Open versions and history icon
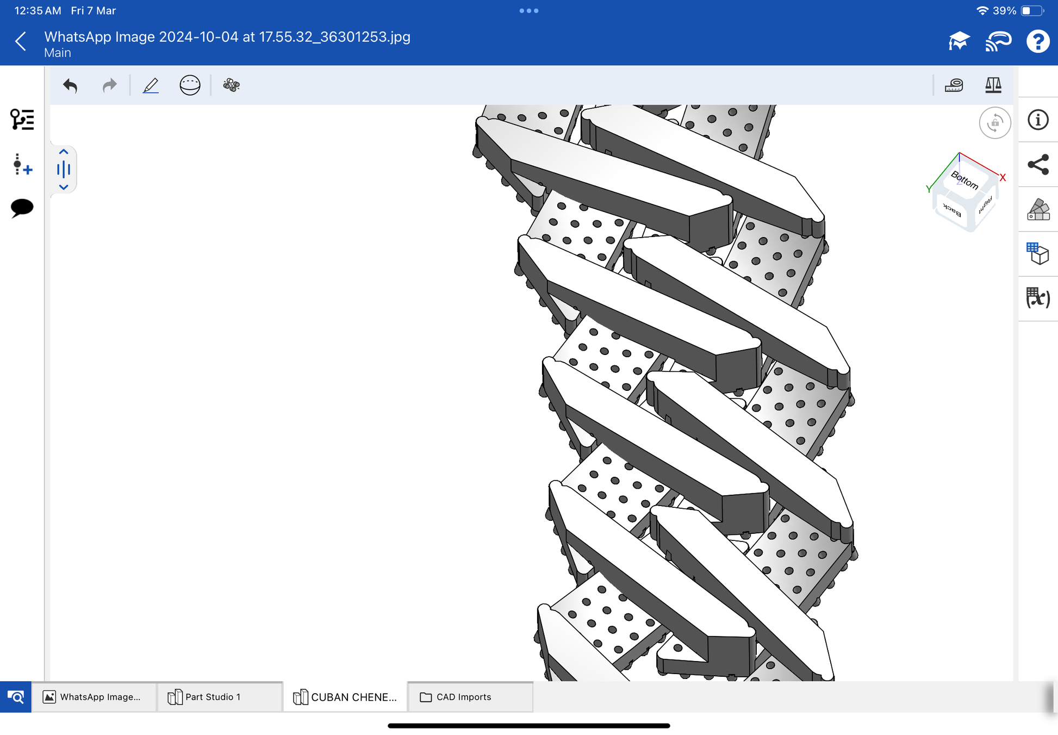1058x735 pixels. click(22, 164)
